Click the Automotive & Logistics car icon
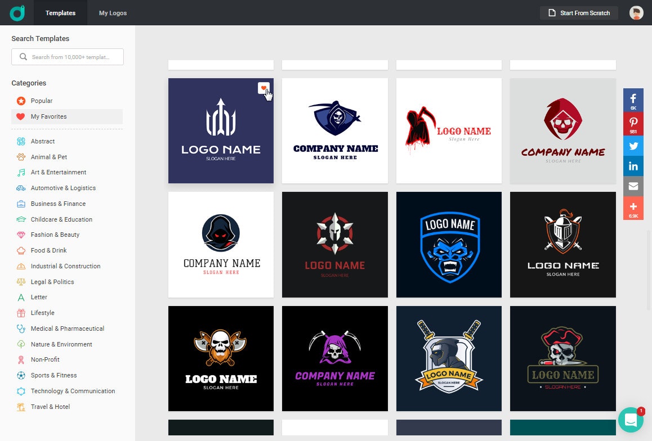Screen dimensions: 652x441 pyautogui.click(x=21, y=188)
